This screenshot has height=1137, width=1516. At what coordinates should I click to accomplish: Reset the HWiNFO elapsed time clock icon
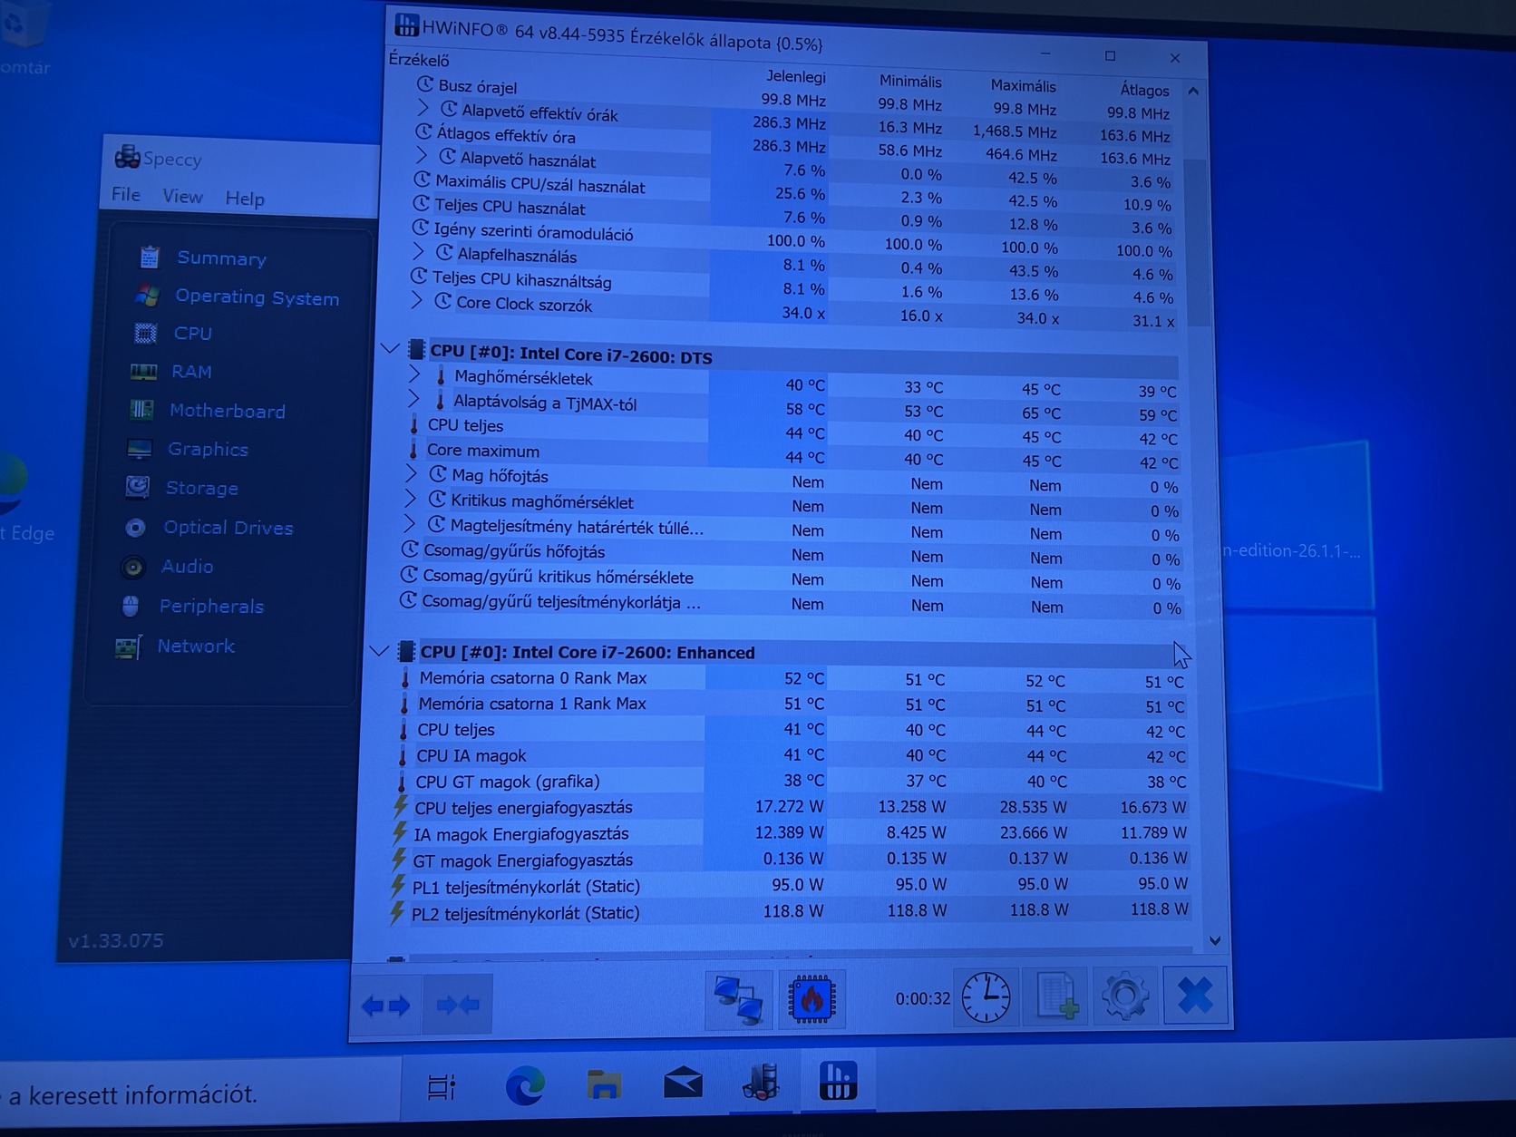coord(986,997)
